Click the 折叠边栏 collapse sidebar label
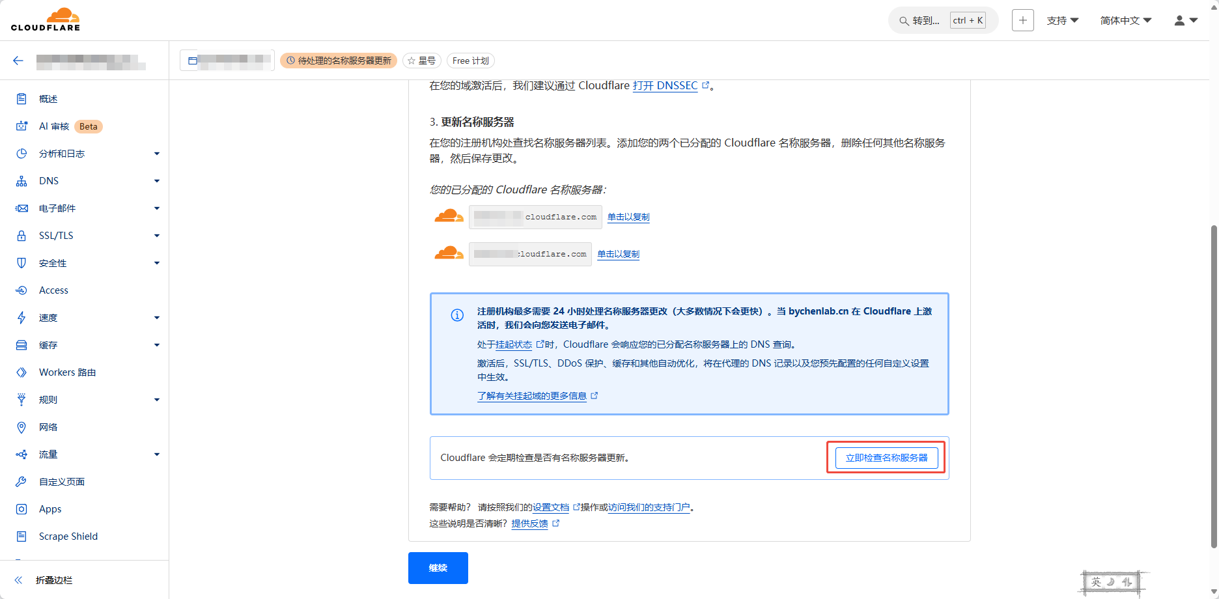This screenshot has width=1219, height=599. [54, 580]
